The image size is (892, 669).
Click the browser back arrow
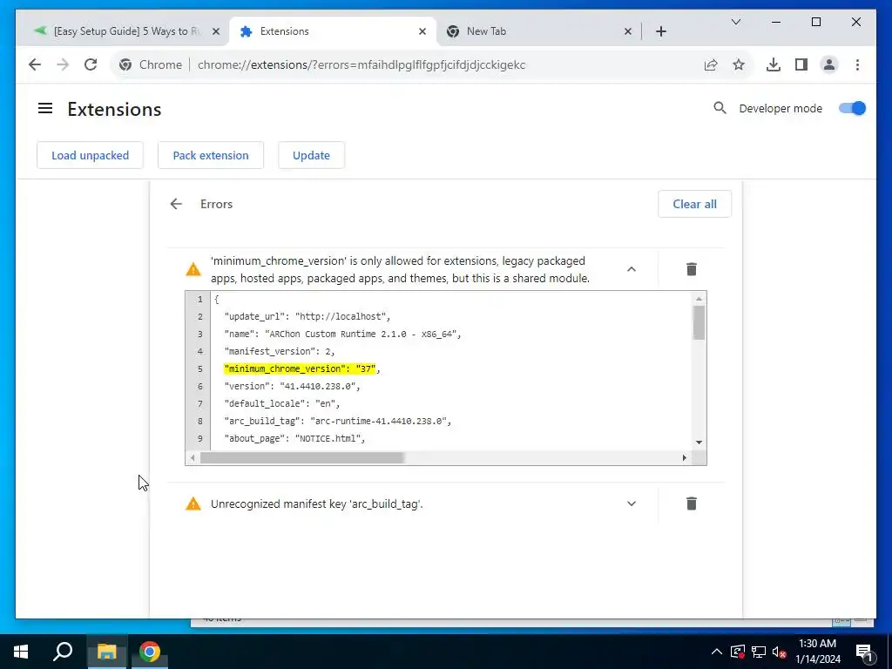tap(35, 64)
